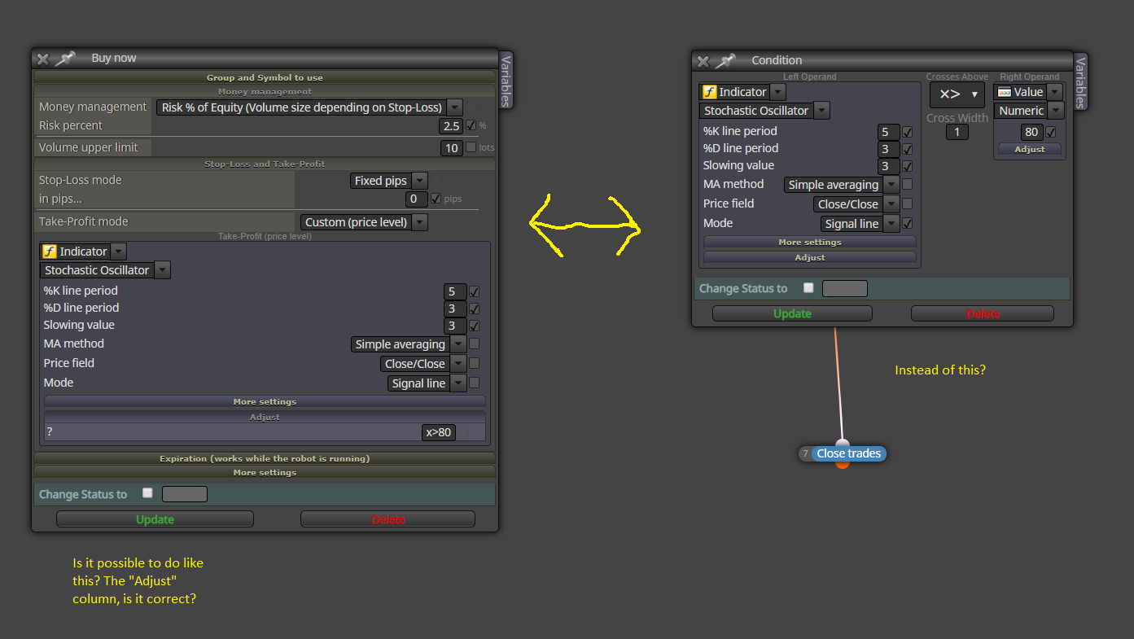Toggle MA method checkbox in Buy now
The height and width of the screenshot is (639, 1134).
[475, 344]
